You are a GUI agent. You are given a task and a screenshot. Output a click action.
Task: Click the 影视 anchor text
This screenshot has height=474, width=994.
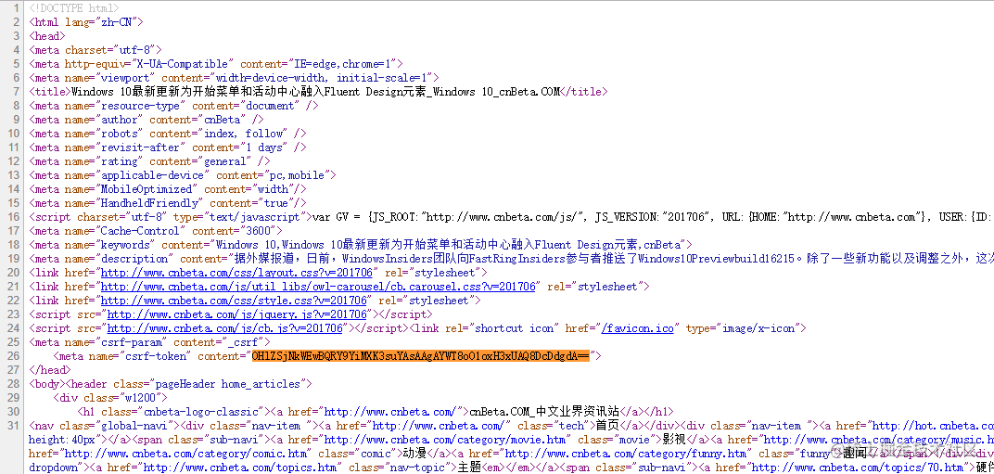[x=675, y=441]
